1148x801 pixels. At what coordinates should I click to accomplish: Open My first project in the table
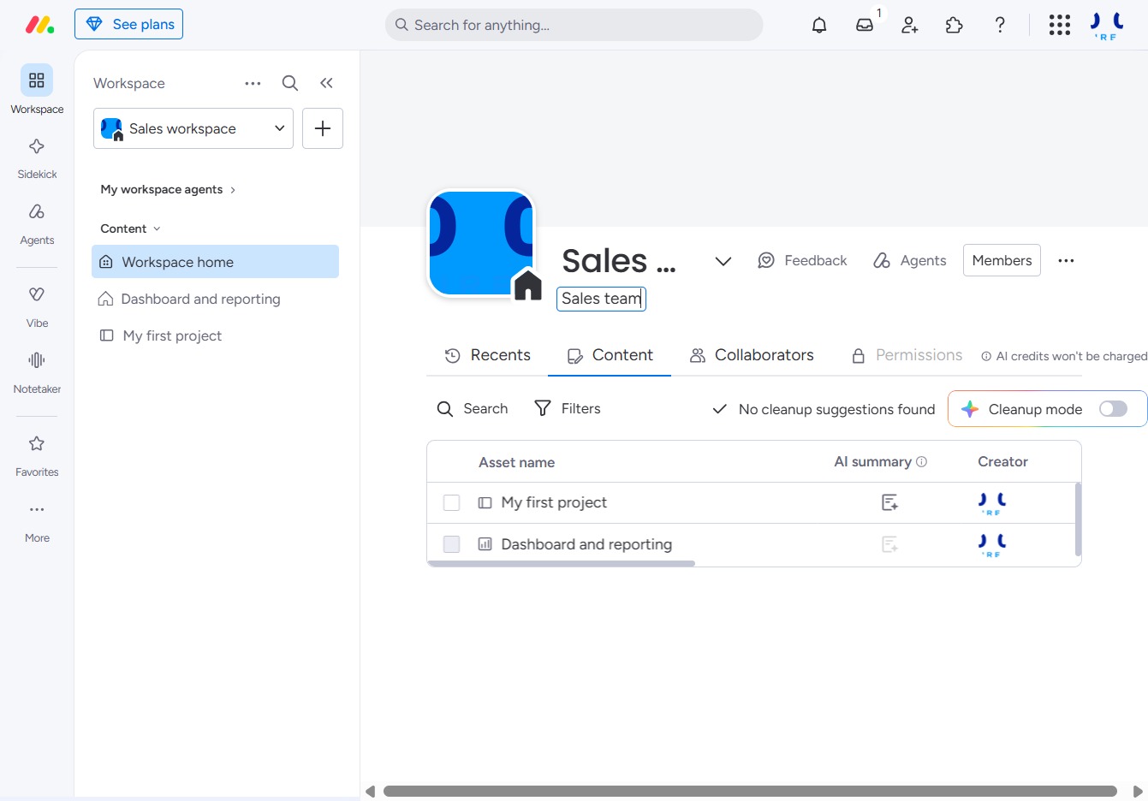pos(554,502)
